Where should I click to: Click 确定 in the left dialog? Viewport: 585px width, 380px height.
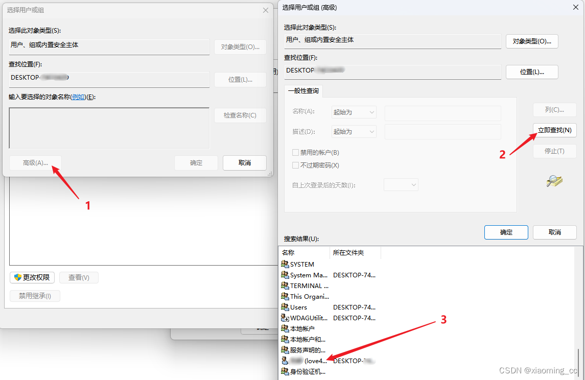point(196,163)
